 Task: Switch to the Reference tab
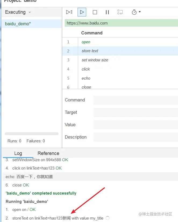(x=48, y=153)
